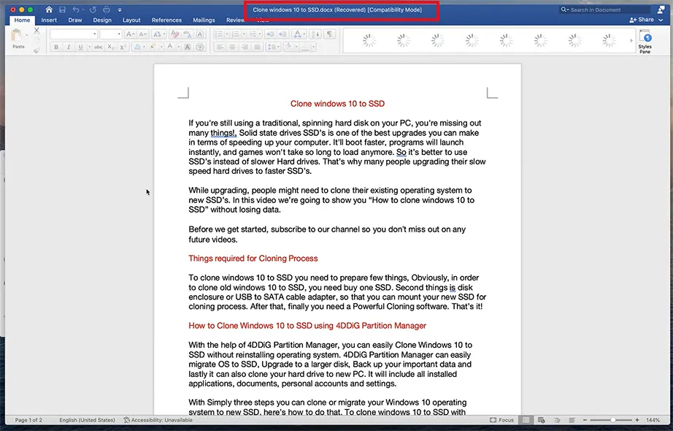Sort the selected text
Screen dimensions: 673x431
315,34
